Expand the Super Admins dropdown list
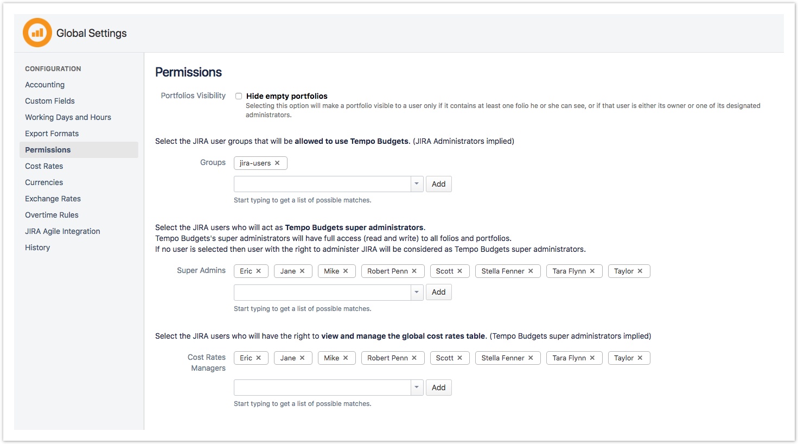The height and width of the screenshot is (444, 798). [417, 292]
